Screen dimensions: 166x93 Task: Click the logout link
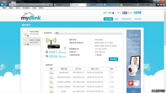point(119,13)
